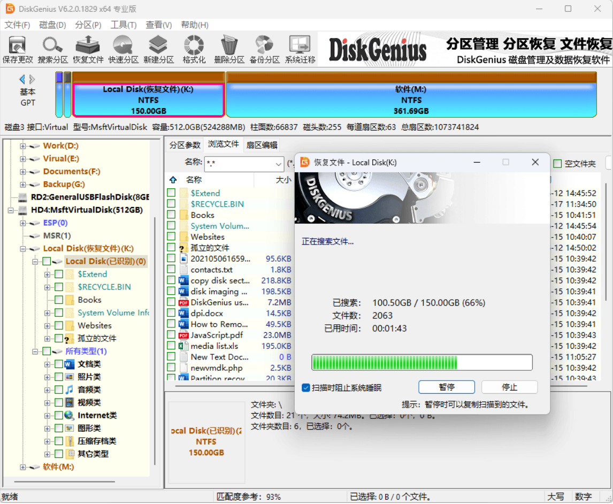Tick the 空文件夹 checkbox
Viewport: 613px width, 504px height.
pos(557,164)
